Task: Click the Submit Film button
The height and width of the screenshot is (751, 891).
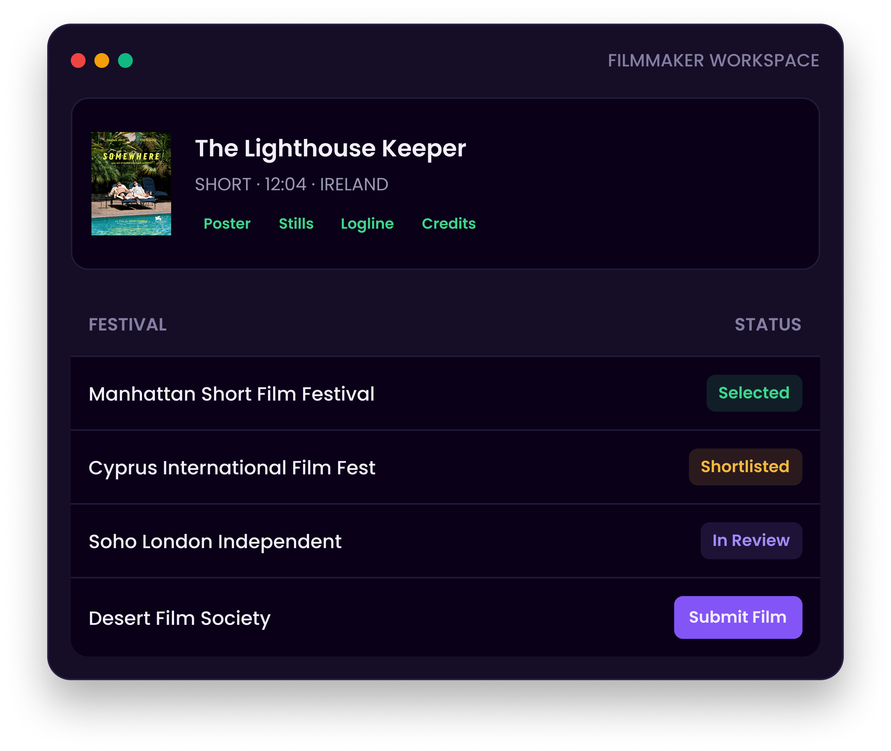Action: coord(738,617)
